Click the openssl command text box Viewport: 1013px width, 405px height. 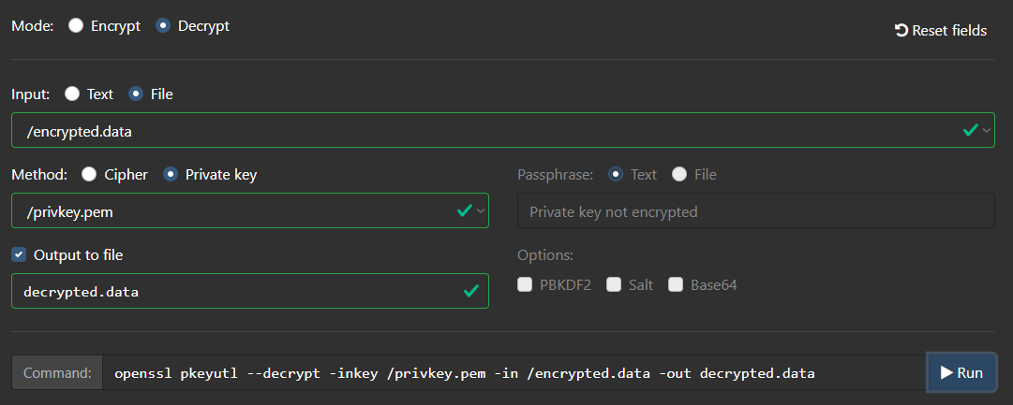click(x=514, y=373)
